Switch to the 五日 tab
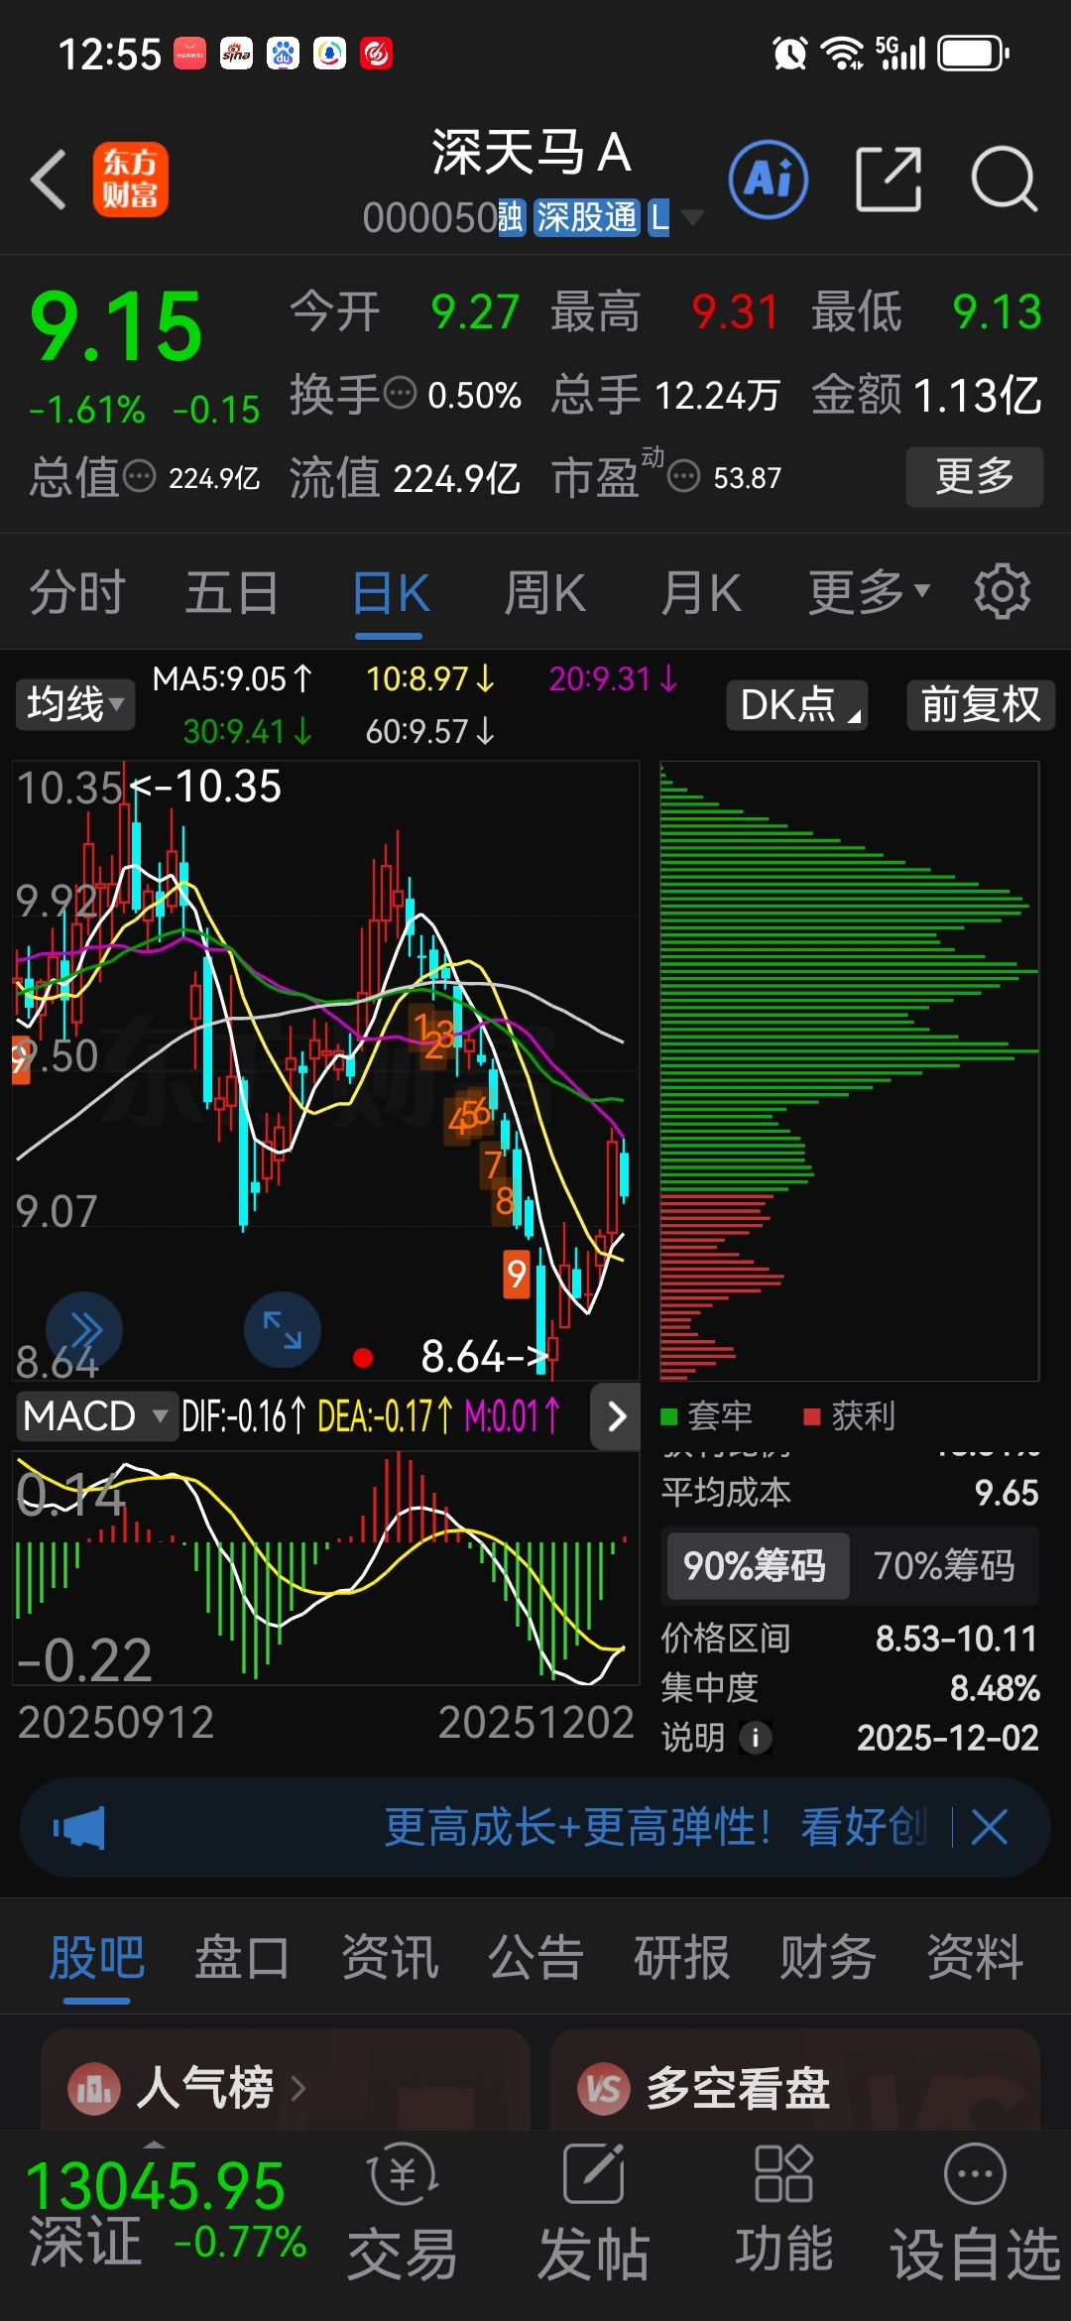 pyautogui.click(x=231, y=592)
